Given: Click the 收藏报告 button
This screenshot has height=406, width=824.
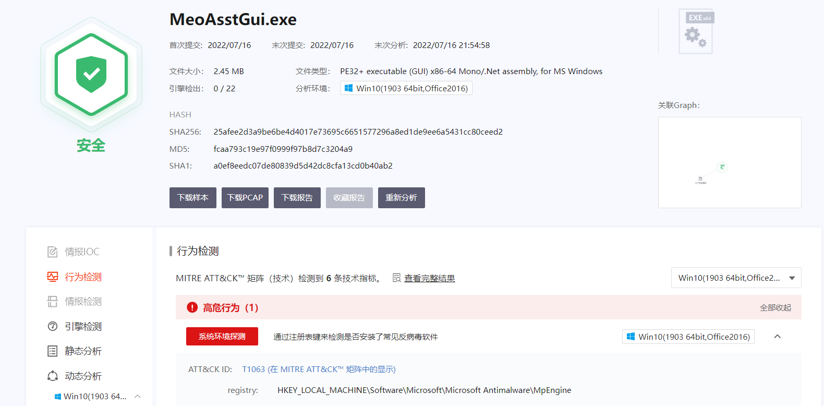Looking at the screenshot, I should [x=349, y=198].
